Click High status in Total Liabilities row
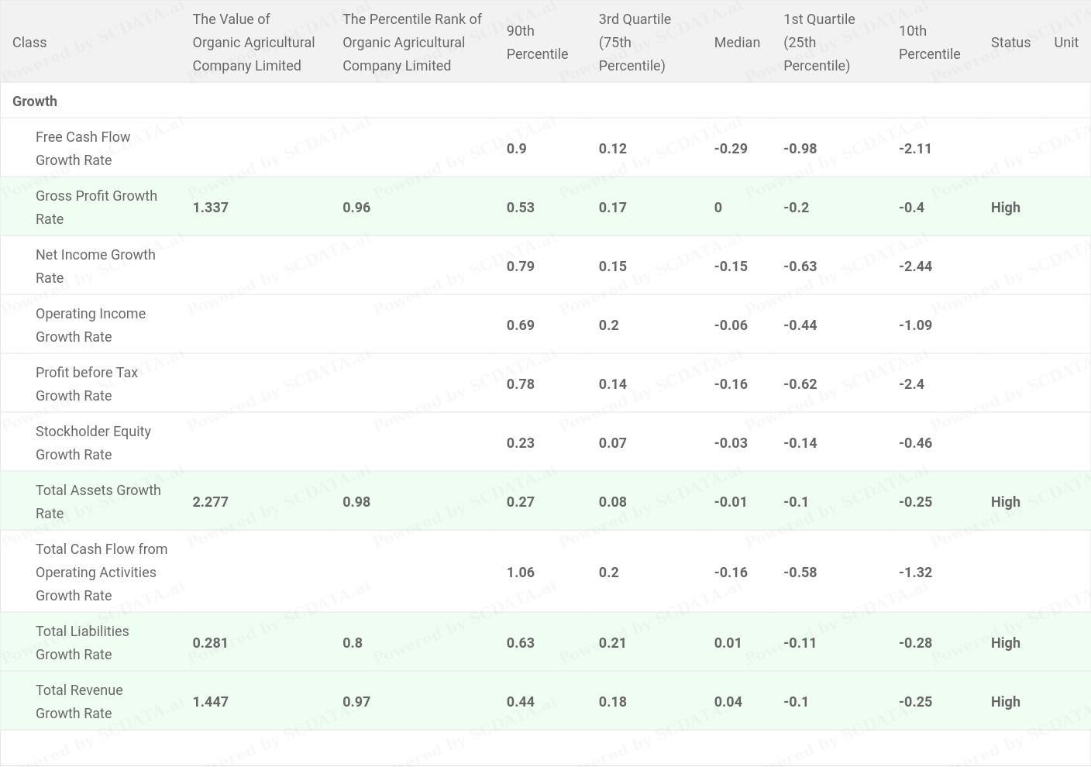 click(1005, 643)
